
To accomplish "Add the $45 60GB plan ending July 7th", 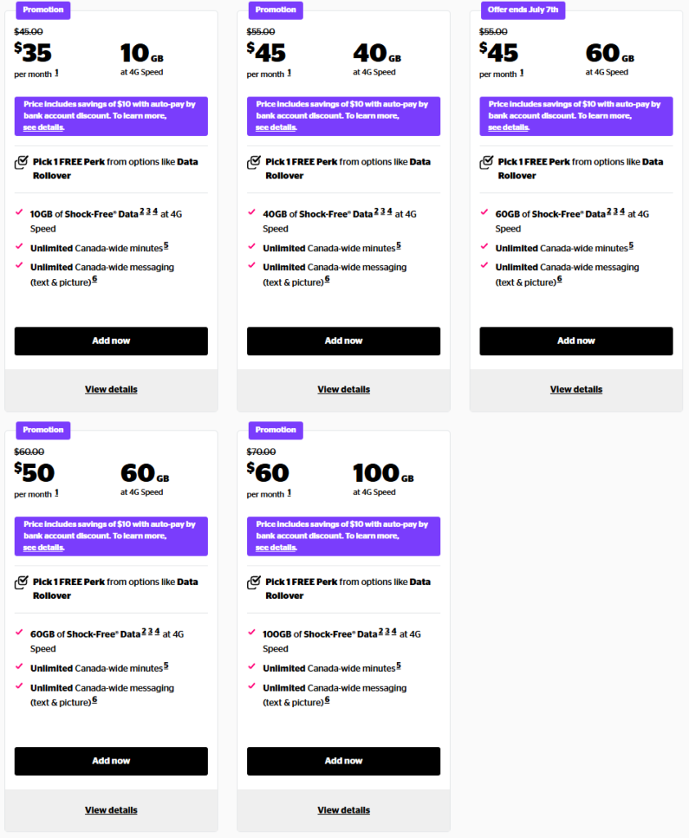I will coord(576,340).
